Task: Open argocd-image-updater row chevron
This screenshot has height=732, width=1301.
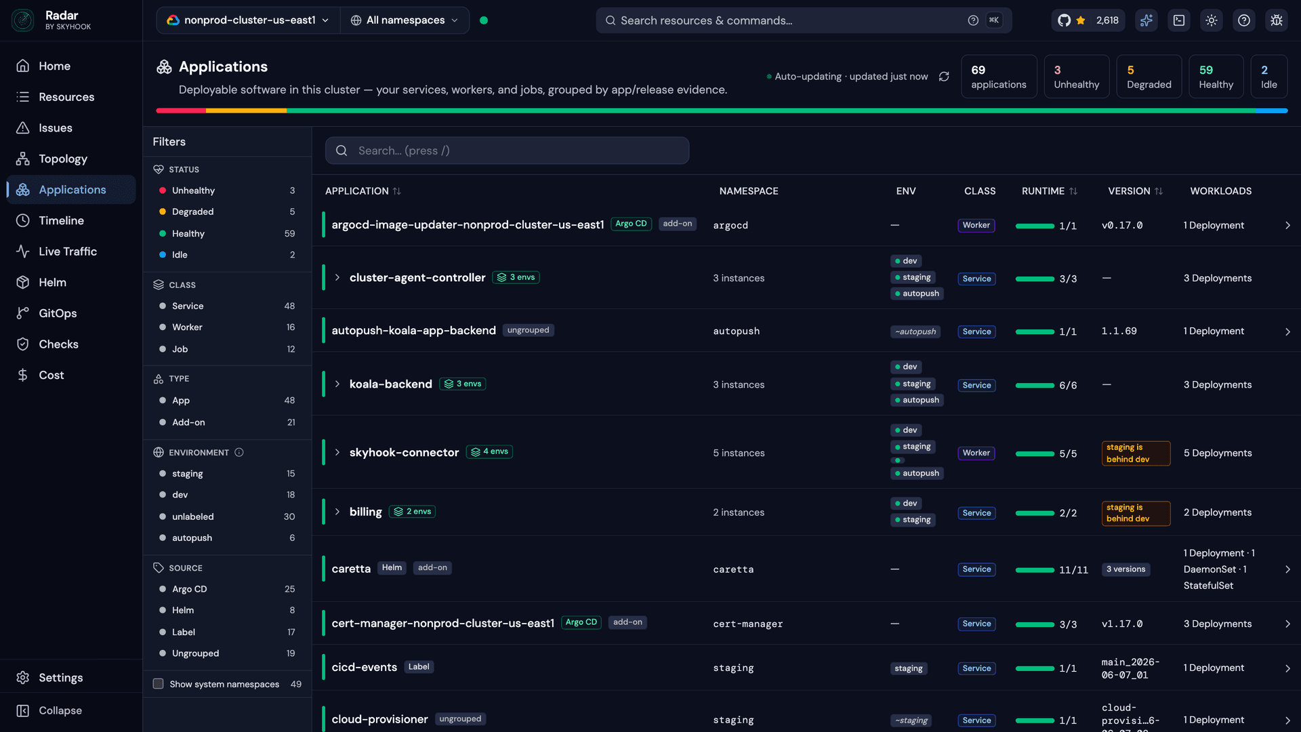Action: pyautogui.click(x=1287, y=225)
